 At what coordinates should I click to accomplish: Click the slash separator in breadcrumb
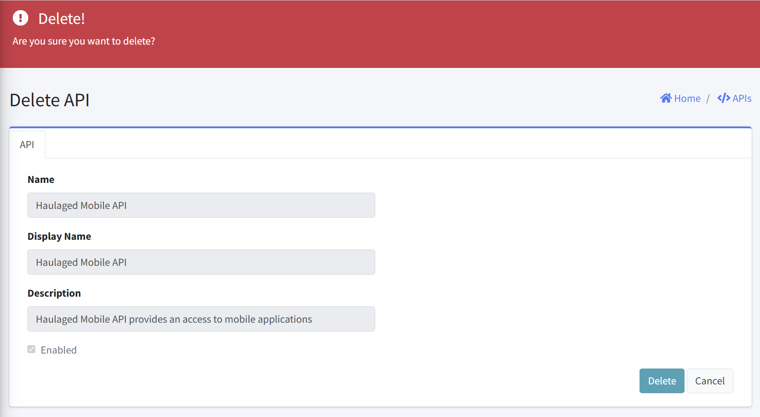click(708, 98)
